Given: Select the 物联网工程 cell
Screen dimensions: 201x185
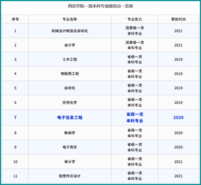Looking at the screenshot, I should tap(70, 74).
